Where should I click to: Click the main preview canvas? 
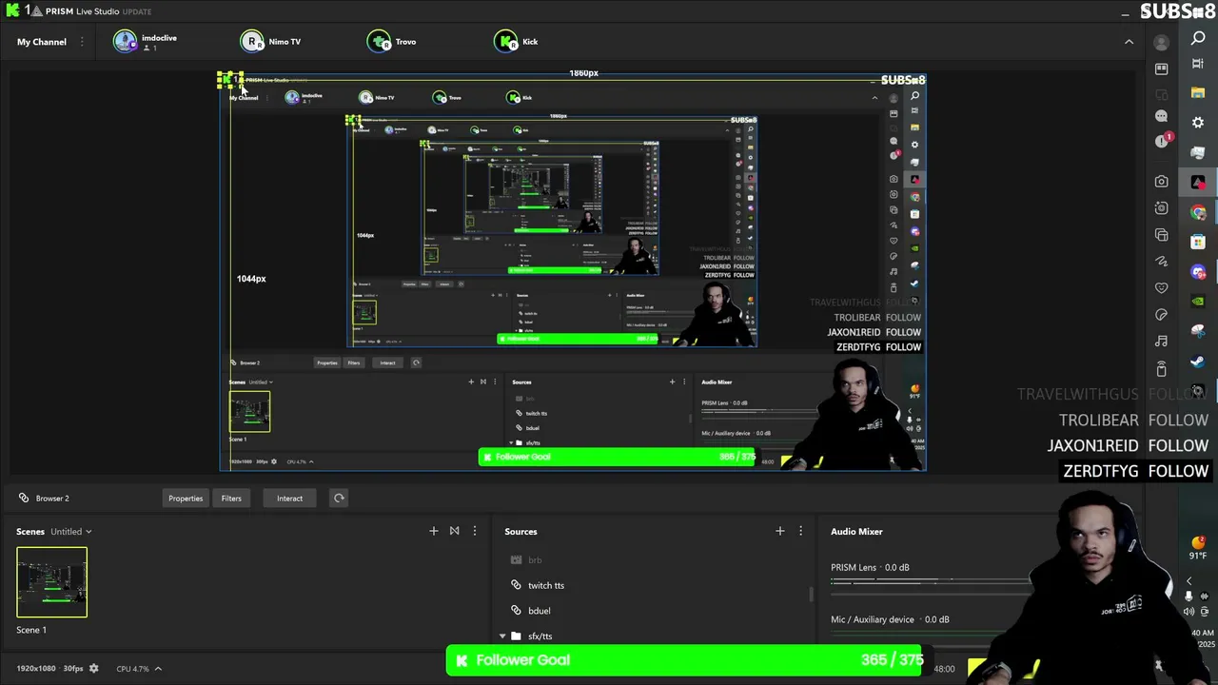coord(573,272)
